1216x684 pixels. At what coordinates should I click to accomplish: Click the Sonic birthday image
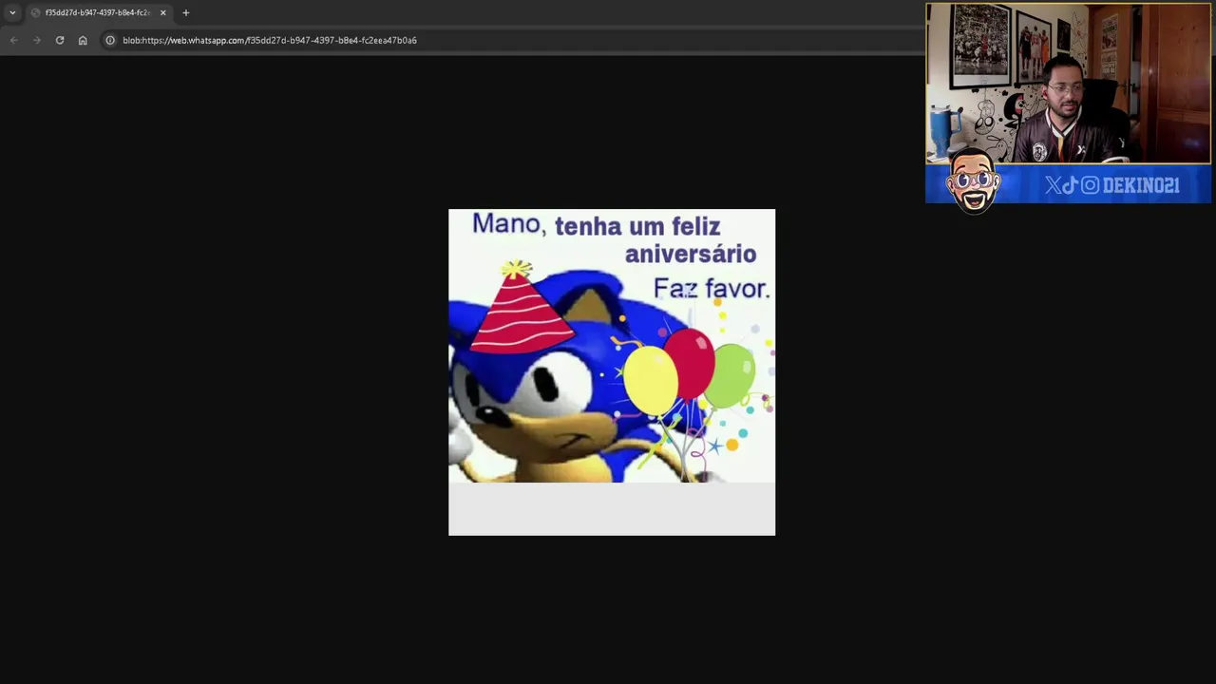pos(612,372)
